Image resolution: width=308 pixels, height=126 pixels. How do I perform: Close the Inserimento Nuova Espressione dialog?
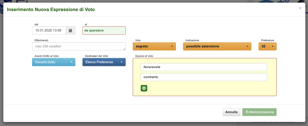[300, 8]
